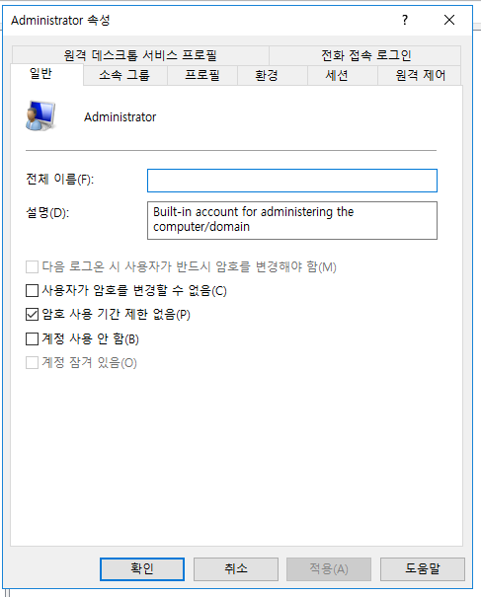
Task: Click the 취소 button
Action: tap(236, 569)
